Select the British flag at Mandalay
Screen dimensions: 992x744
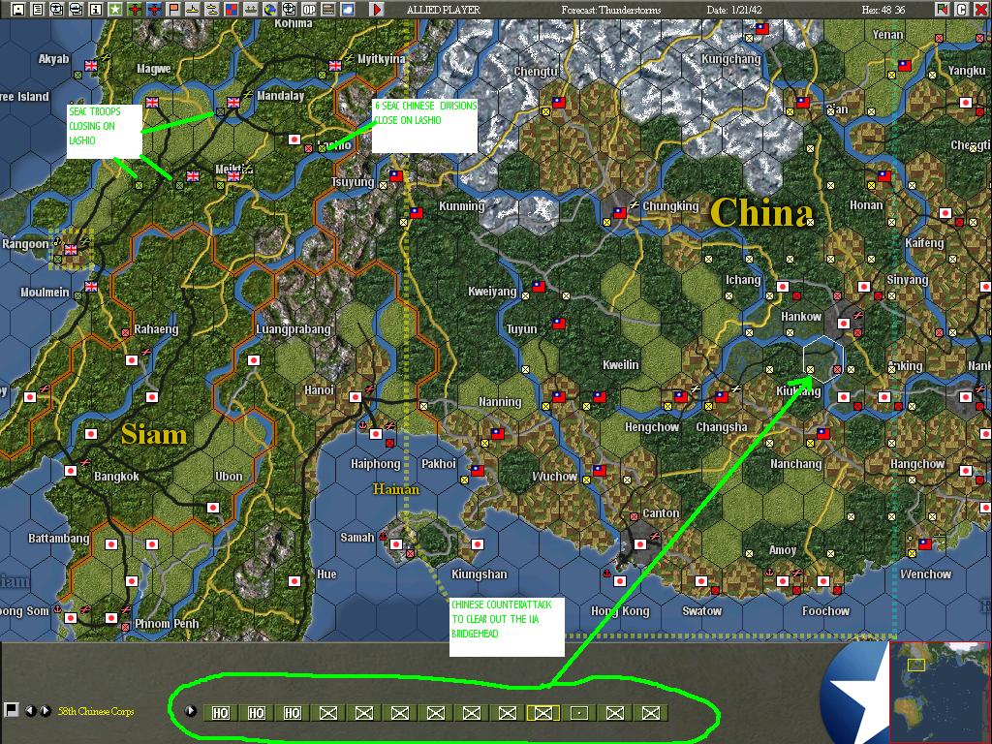click(x=233, y=103)
